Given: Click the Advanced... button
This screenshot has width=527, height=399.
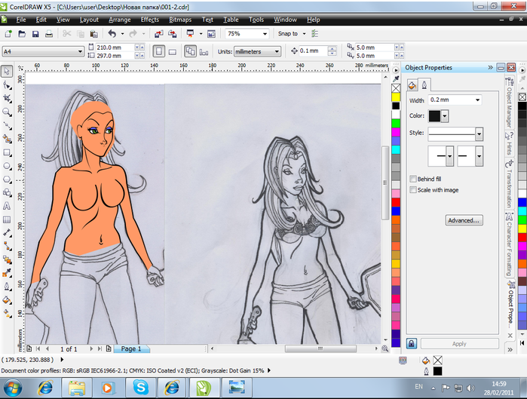Looking at the screenshot, I should [x=463, y=221].
